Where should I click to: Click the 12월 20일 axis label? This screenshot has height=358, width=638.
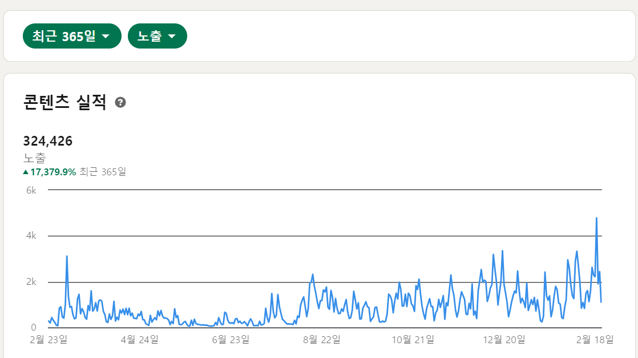(504, 340)
